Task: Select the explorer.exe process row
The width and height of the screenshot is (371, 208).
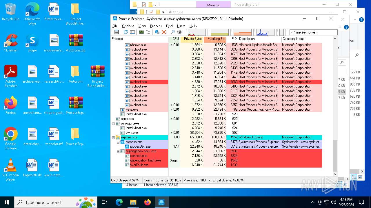Action: [217, 137]
